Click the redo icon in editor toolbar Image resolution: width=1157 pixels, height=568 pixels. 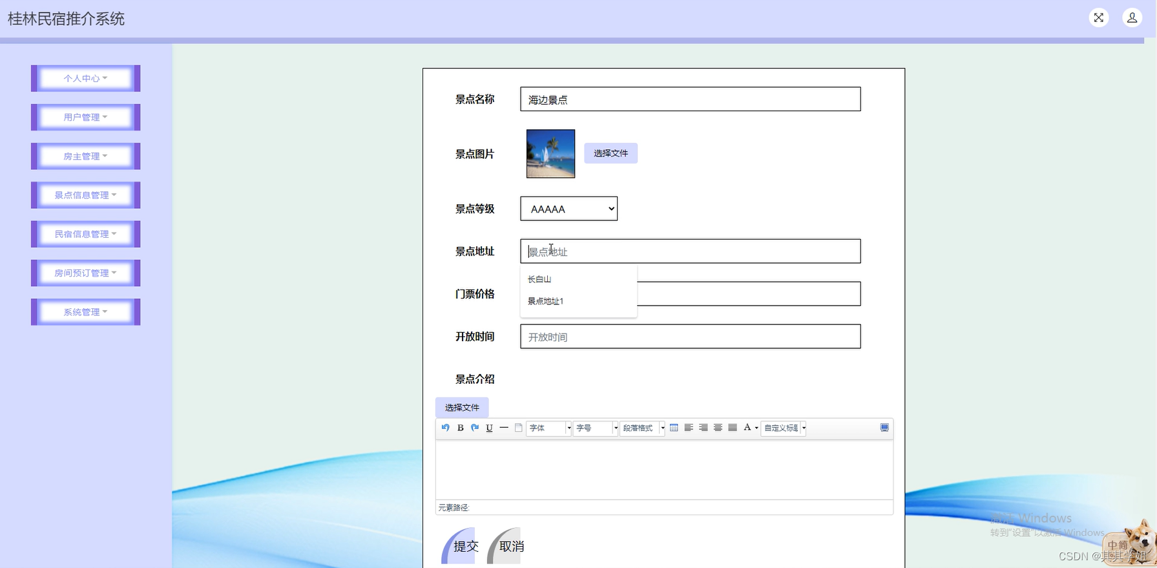tap(475, 428)
